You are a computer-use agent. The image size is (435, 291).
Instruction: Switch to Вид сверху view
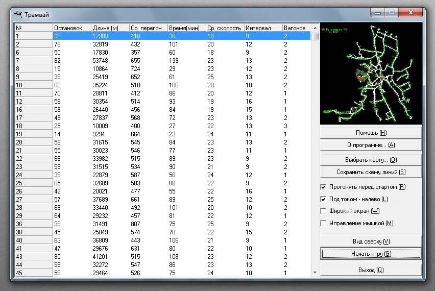371,241
